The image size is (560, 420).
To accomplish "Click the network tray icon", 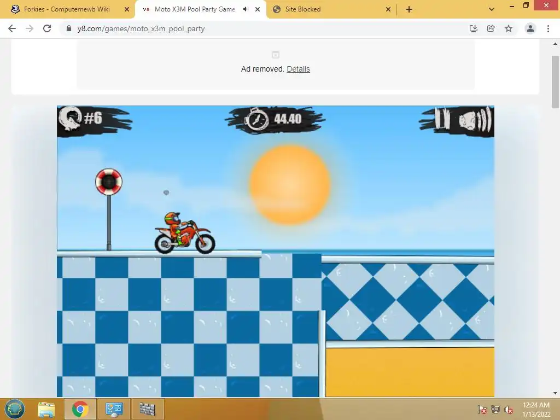I will point(495,409).
